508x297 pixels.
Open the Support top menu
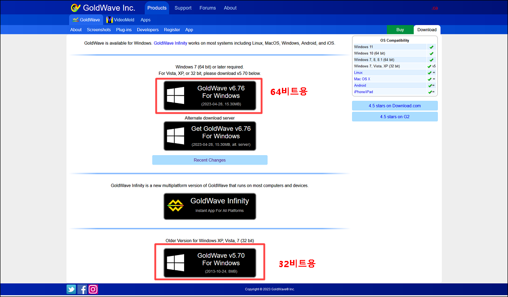(183, 8)
